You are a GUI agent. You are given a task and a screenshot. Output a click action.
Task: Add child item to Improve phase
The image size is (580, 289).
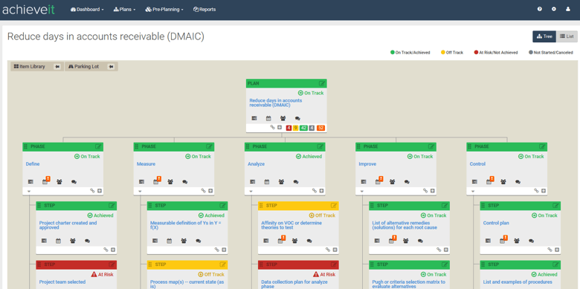tap(433, 191)
